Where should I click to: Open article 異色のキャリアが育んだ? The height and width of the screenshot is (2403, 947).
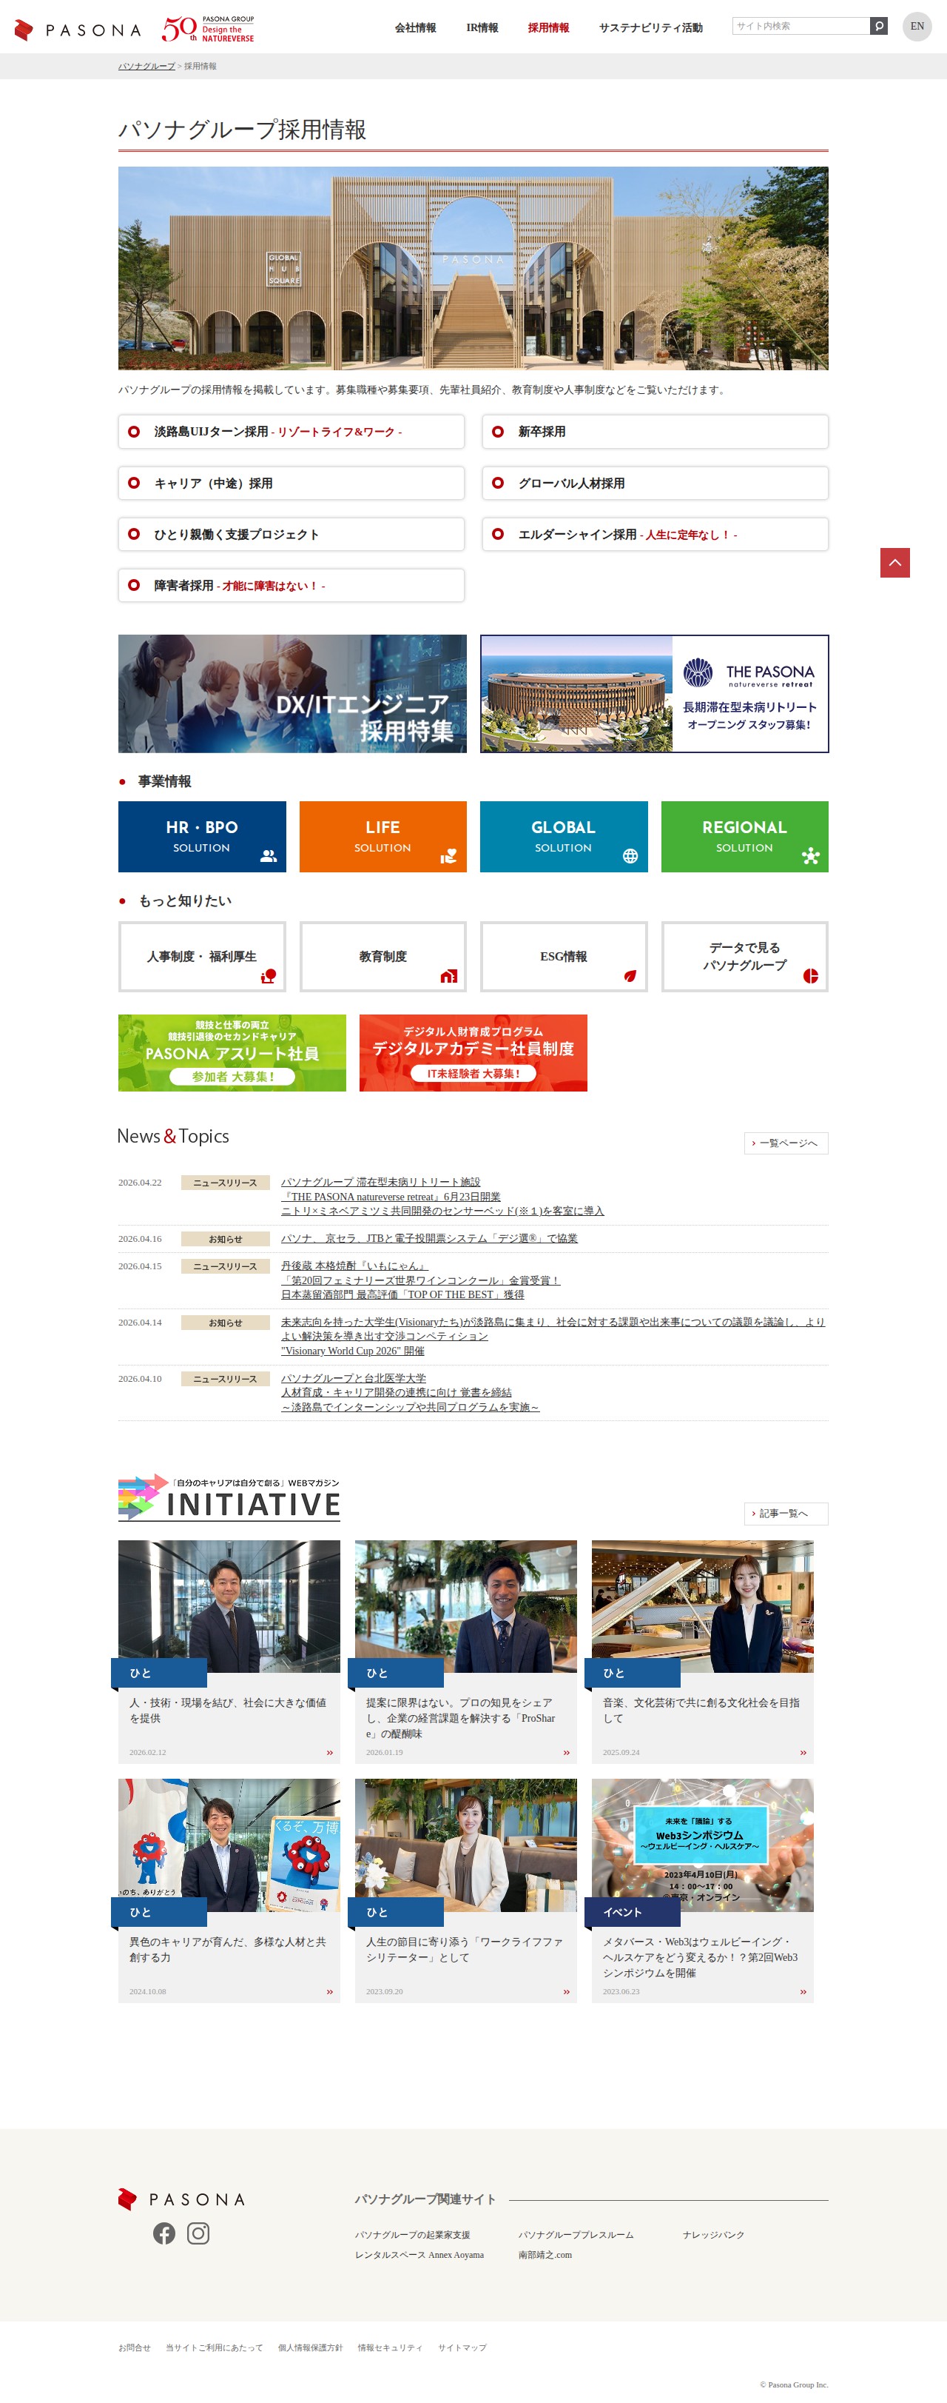pos(229,1890)
